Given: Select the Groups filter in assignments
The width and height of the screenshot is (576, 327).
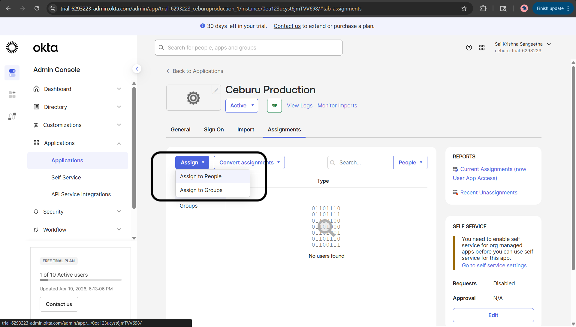Looking at the screenshot, I should click(x=188, y=206).
